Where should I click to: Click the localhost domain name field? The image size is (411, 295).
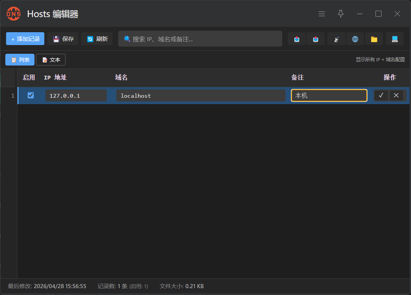(x=201, y=96)
